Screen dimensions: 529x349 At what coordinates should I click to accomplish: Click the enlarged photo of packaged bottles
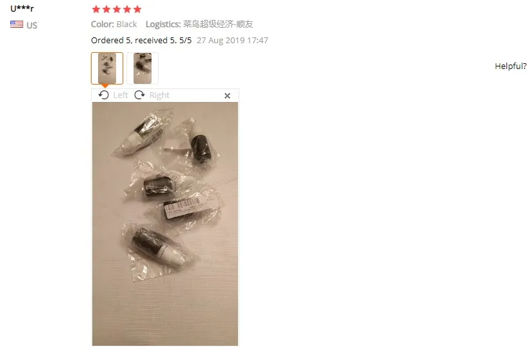point(165,224)
